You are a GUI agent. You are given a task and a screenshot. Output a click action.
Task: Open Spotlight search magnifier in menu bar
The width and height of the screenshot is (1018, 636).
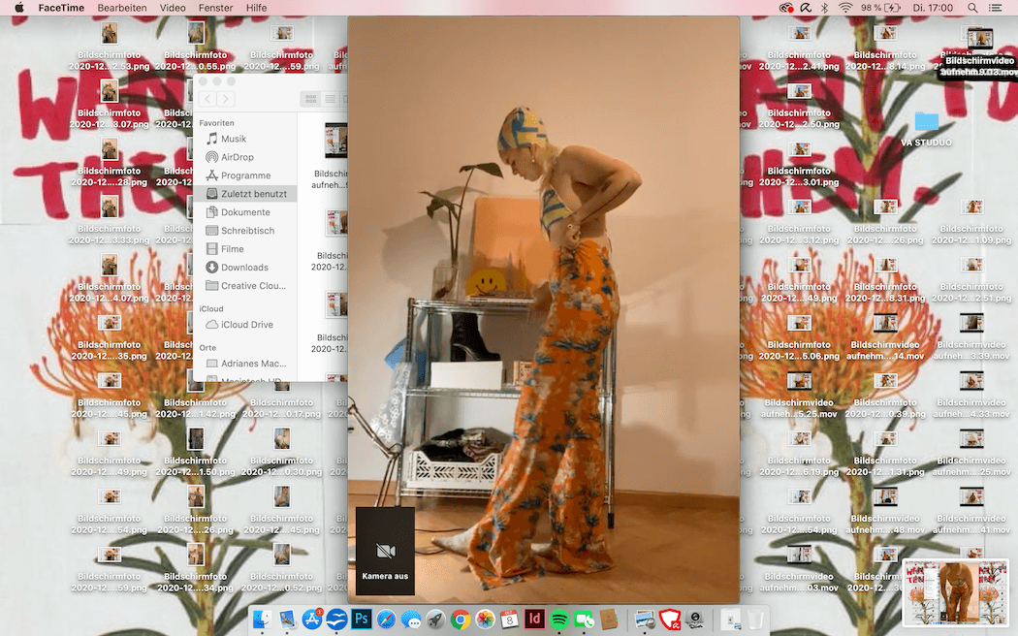point(972,8)
